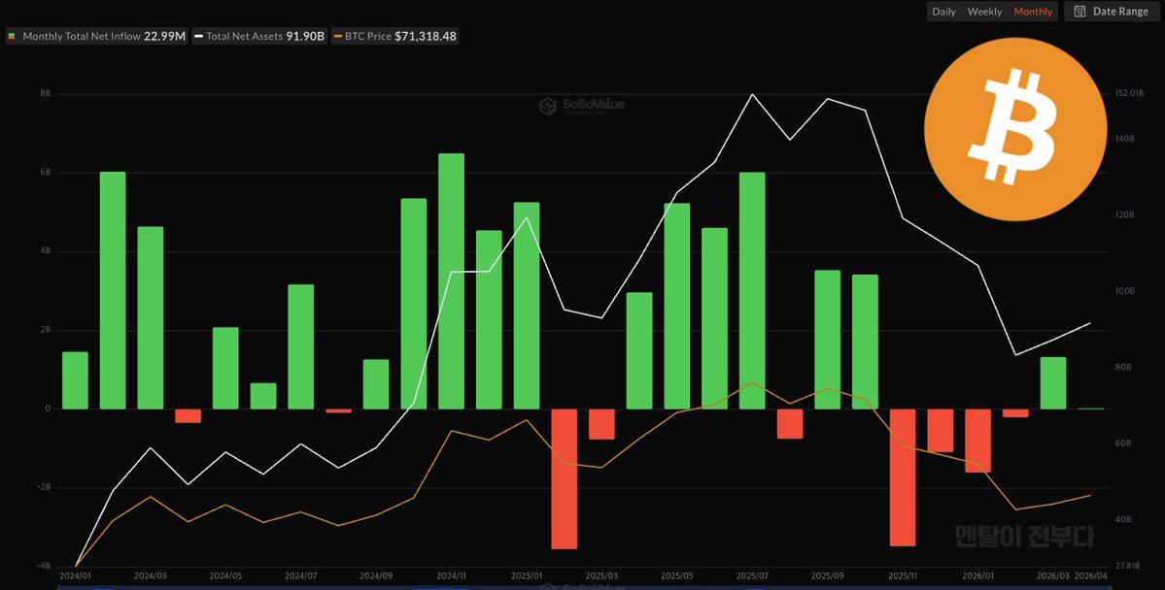
Task: Click the 100B right axis label
Action: click(1125, 292)
